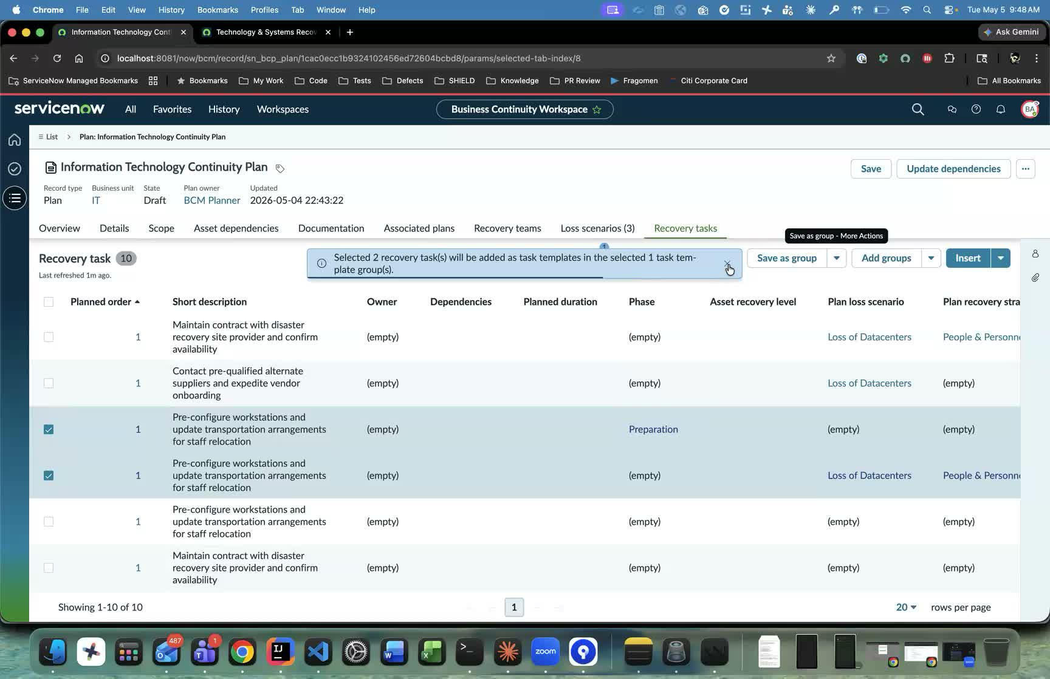Check the third Pre-configure workstations row checkbox

pyautogui.click(x=49, y=522)
